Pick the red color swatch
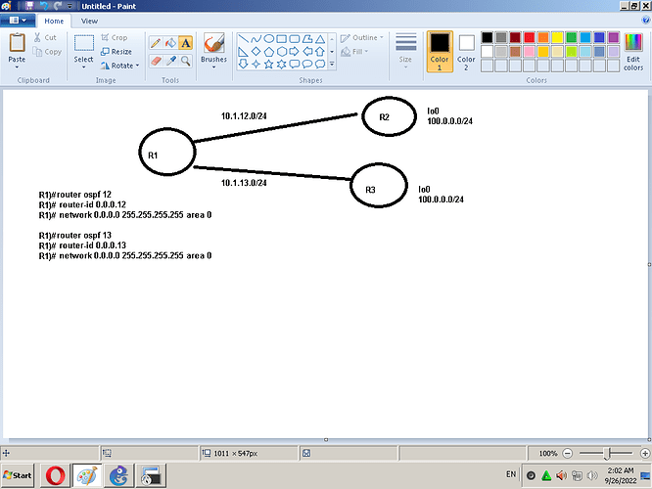 (x=530, y=37)
